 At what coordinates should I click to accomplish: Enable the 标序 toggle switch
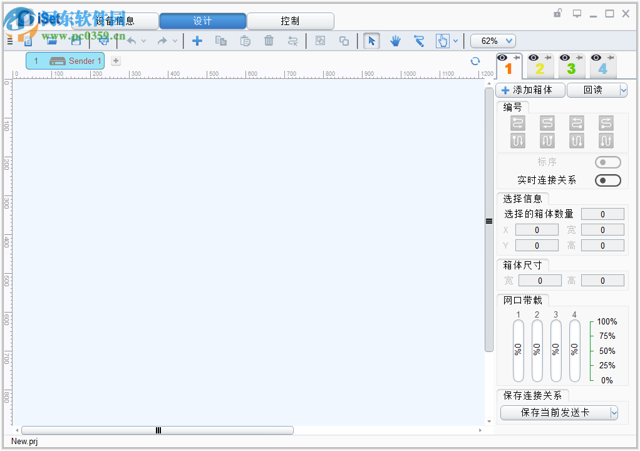tap(608, 162)
